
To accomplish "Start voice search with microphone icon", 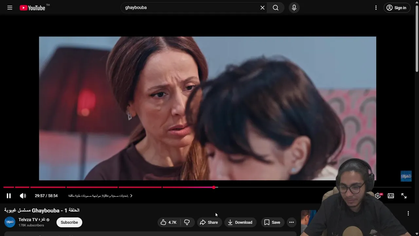I will (x=294, y=8).
